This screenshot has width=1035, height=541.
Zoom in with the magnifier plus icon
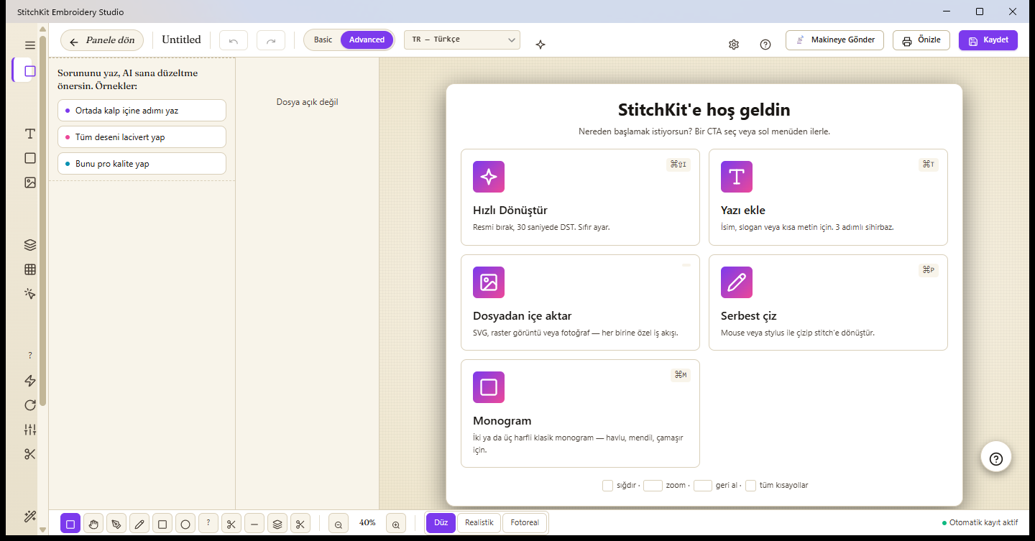pyautogui.click(x=396, y=524)
